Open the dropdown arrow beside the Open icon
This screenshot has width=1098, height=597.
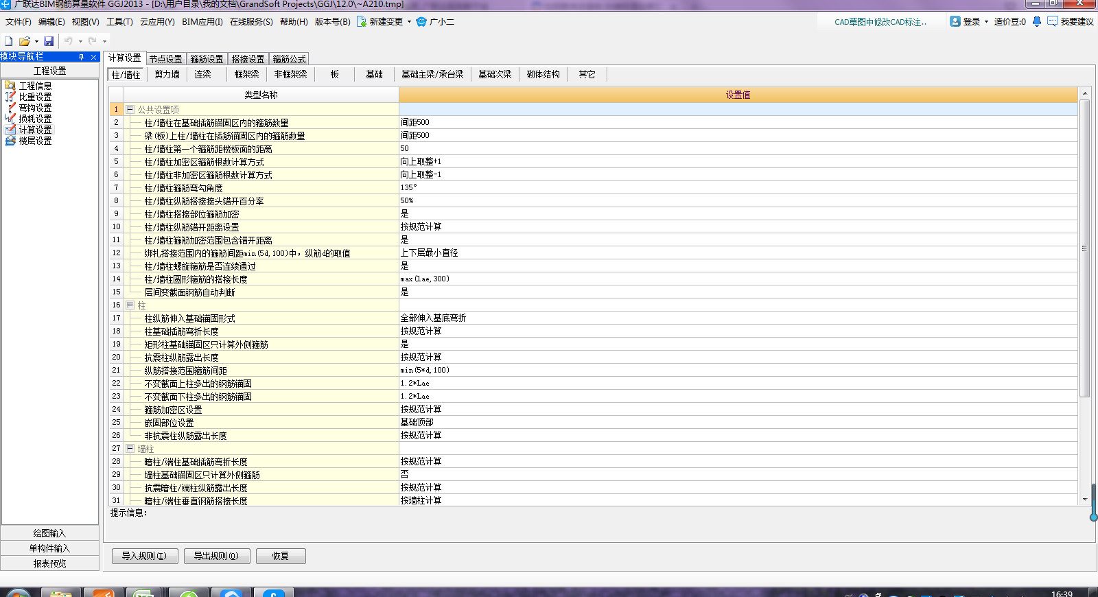point(36,42)
